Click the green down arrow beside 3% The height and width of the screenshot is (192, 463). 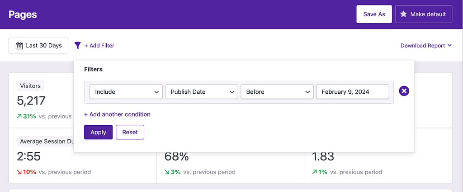[x=167, y=172]
